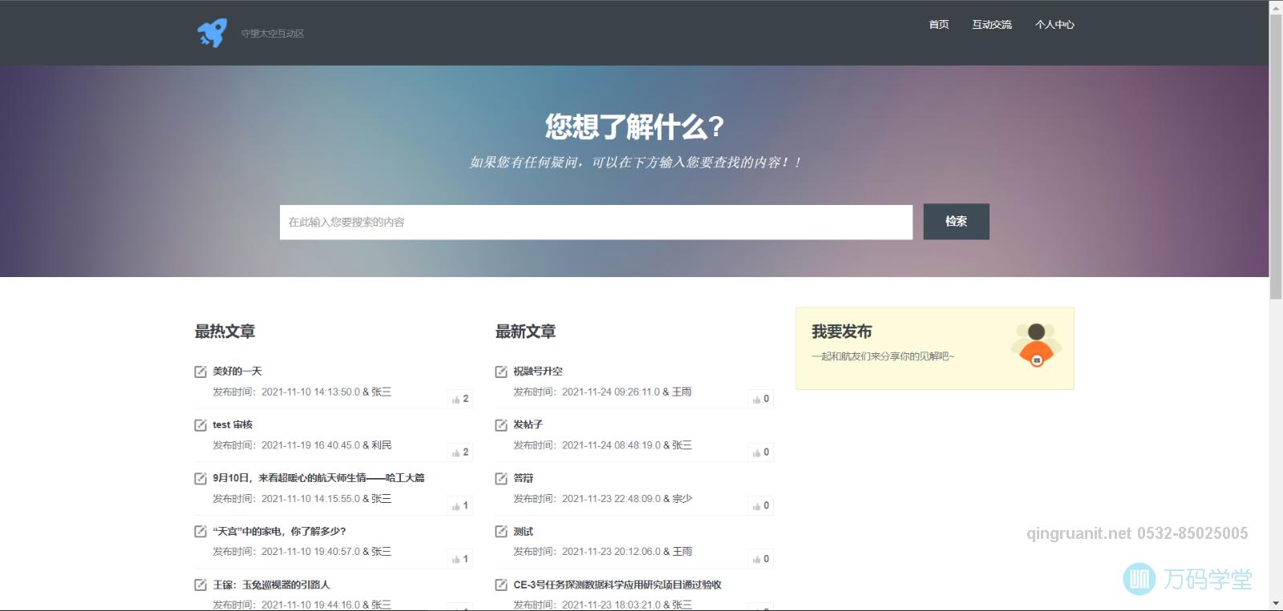The image size is (1283, 611).
Task: Click date text 2021-11-23 20:12:06.0 & 王雨
Action: pos(627,552)
